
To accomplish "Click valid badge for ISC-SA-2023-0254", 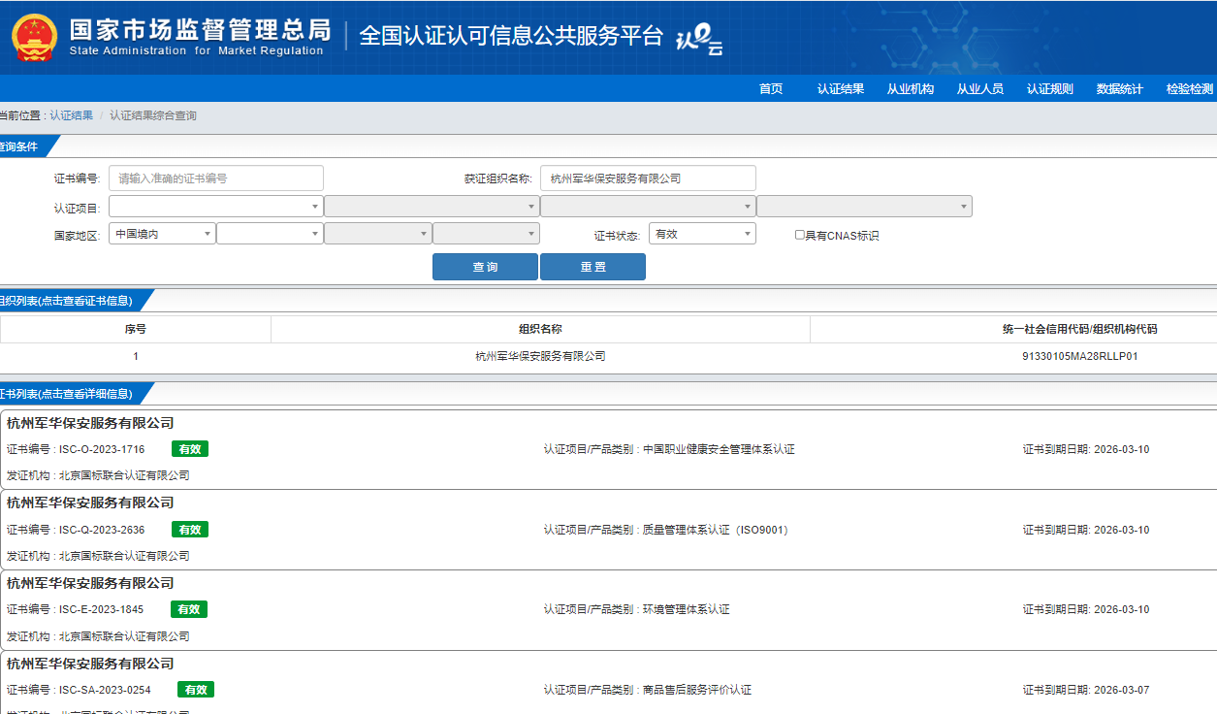I will [x=196, y=690].
